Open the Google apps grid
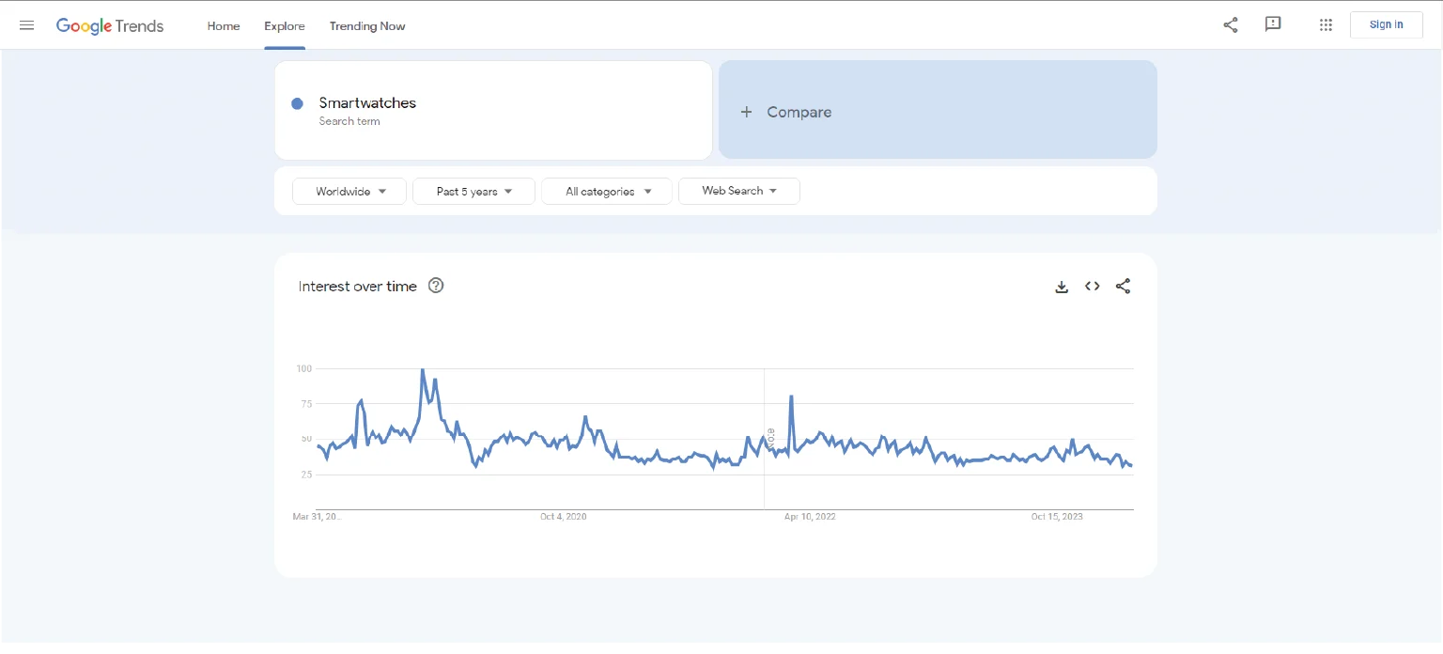The height and width of the screenshot is (654, 1443). [x=1326, y=25]
